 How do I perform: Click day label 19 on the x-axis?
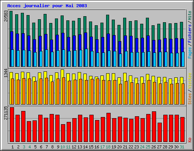coord(114,147)
